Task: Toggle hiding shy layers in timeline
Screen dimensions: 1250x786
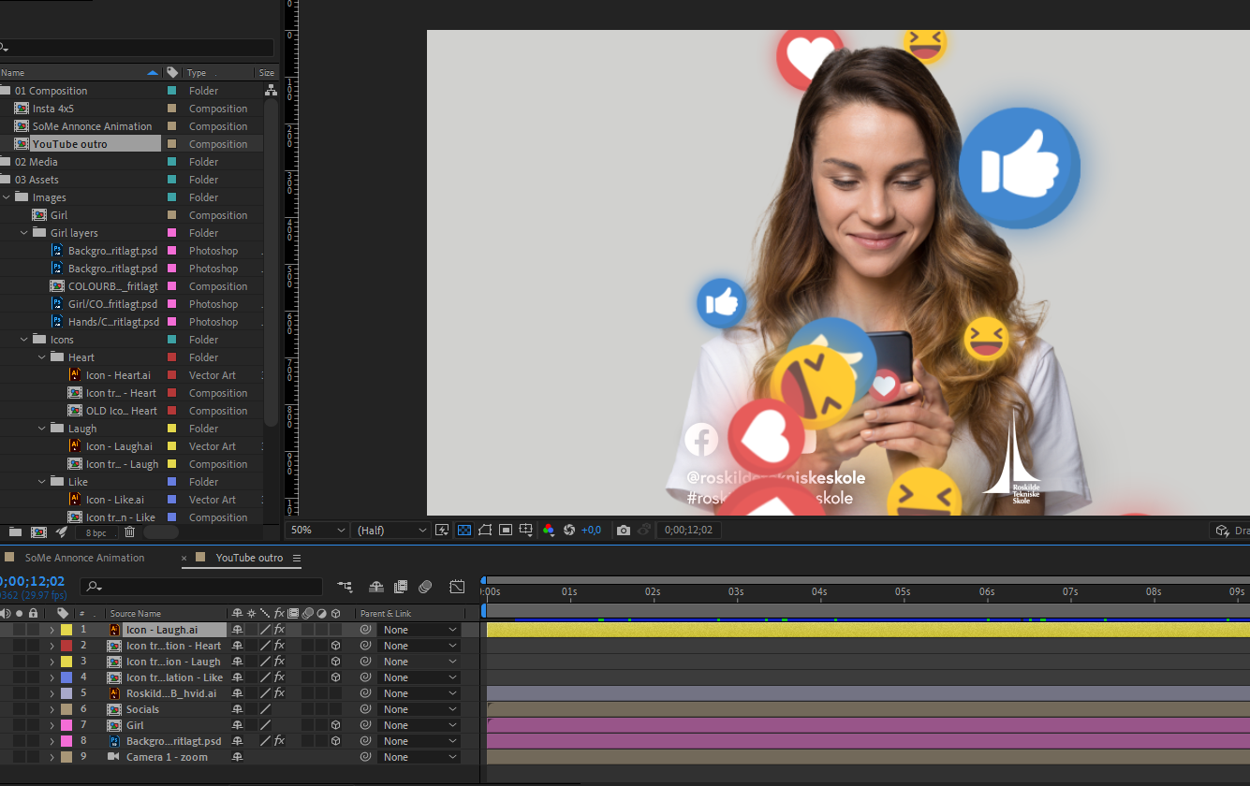Action: pyautogui.click(x=376, y=587)
